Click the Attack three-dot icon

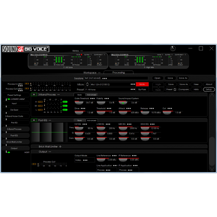point(128,109)
